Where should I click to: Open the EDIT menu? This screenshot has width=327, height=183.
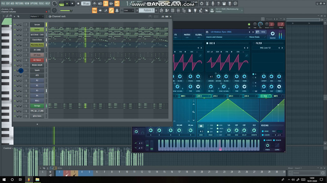8,3
